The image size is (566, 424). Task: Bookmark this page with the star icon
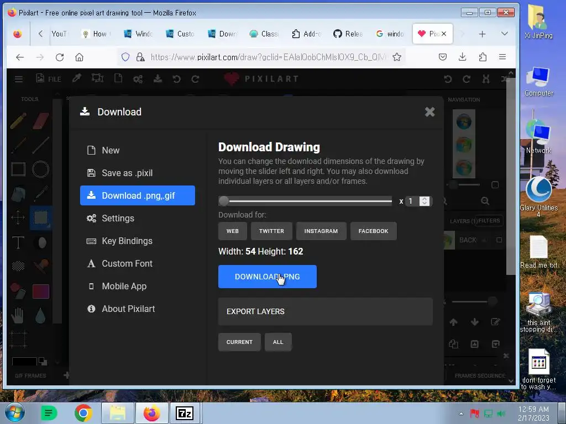click(x=397, y=57)
